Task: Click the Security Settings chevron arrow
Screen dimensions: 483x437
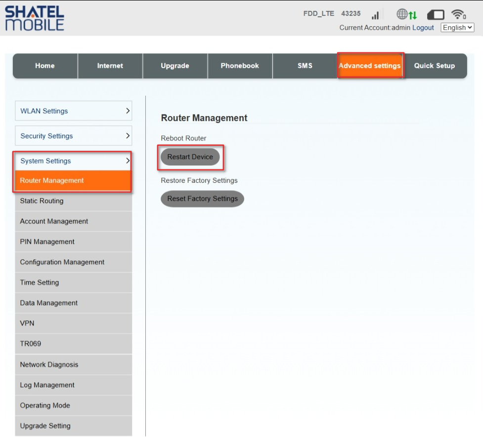Action: [128, 136]
